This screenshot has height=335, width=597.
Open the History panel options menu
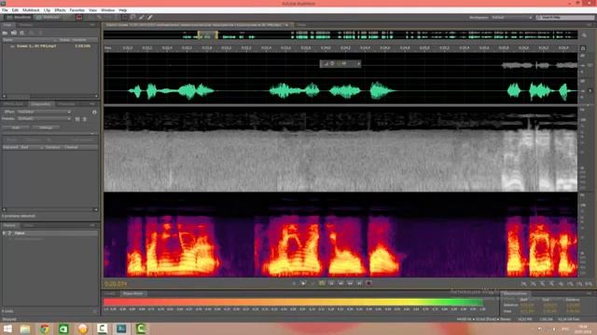coord(92,225)
